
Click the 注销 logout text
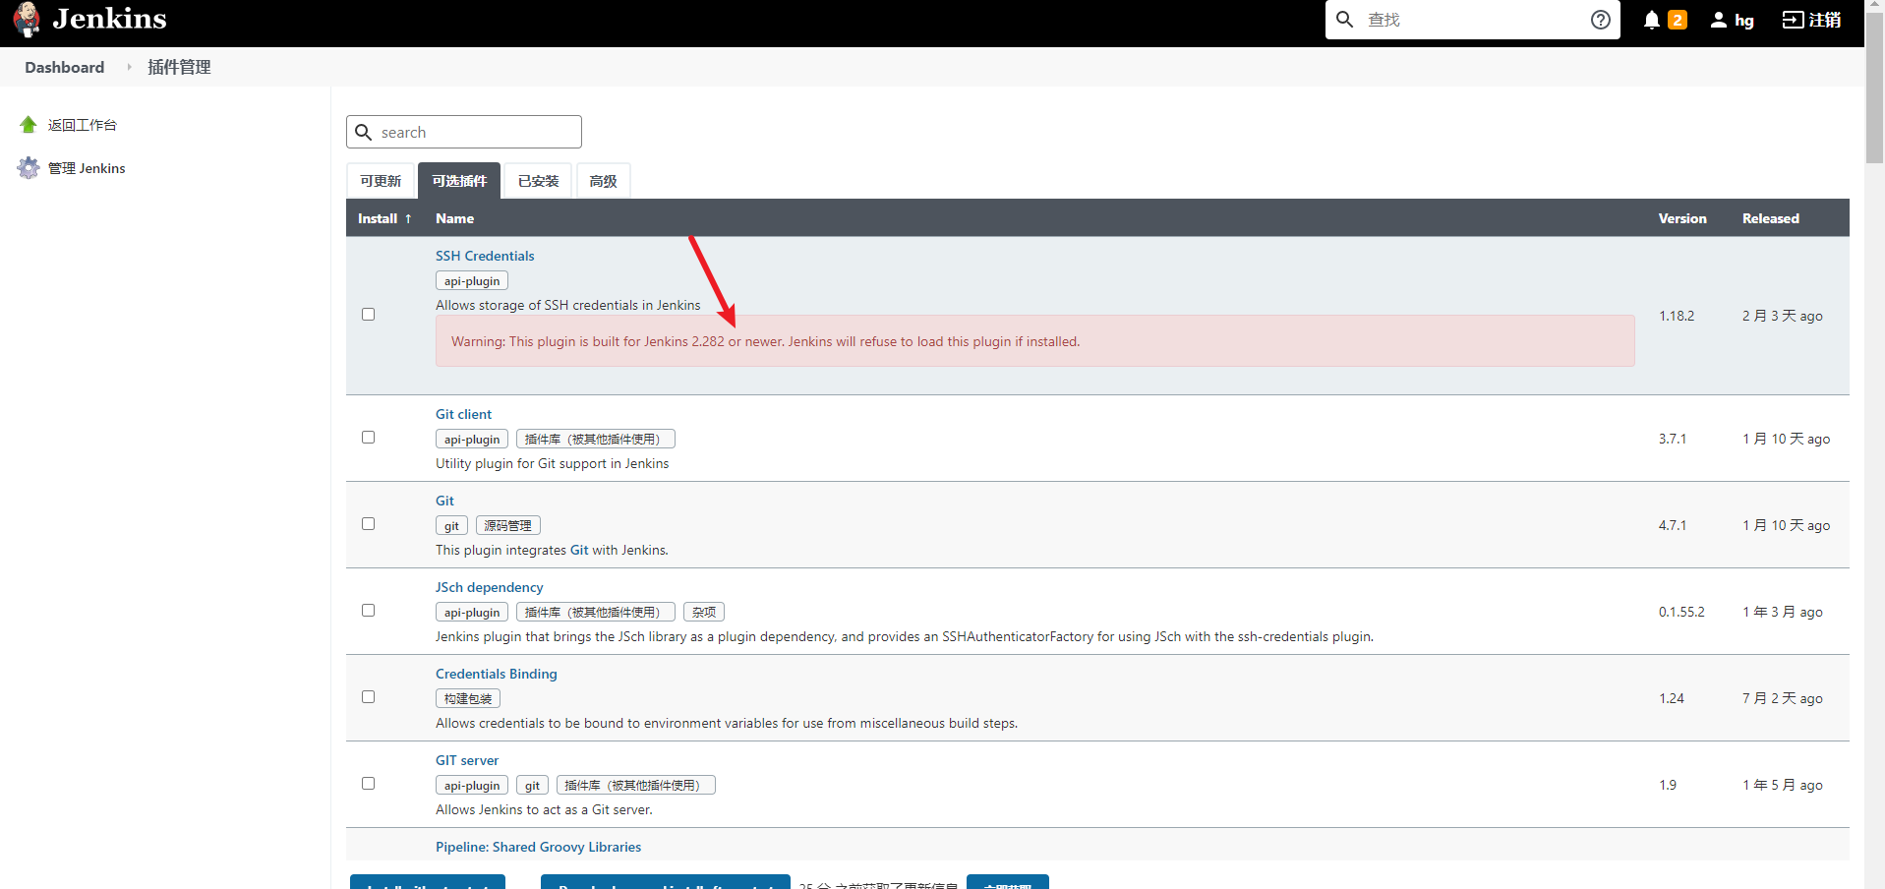1825,20
